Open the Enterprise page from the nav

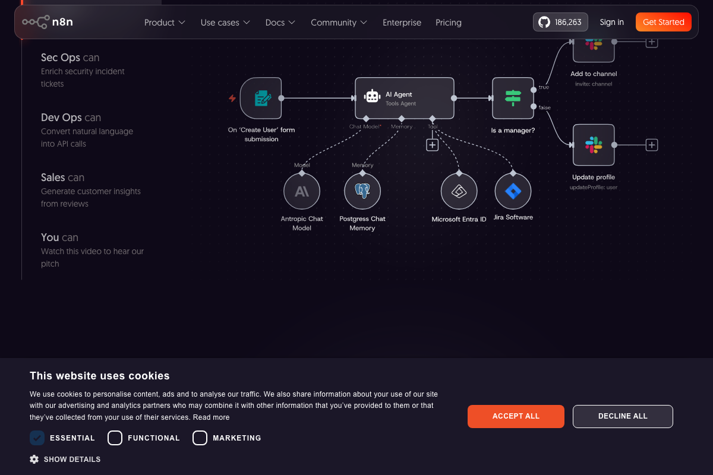(x=402, y=23)
